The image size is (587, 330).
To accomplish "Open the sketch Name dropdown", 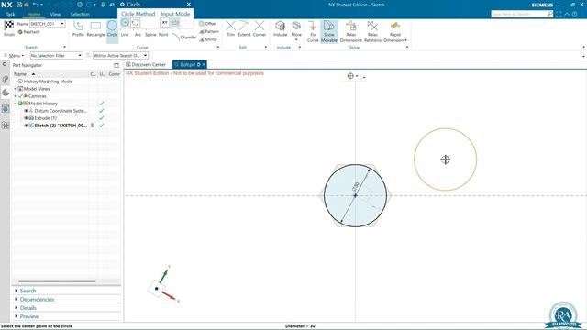I will click(62, 24).
